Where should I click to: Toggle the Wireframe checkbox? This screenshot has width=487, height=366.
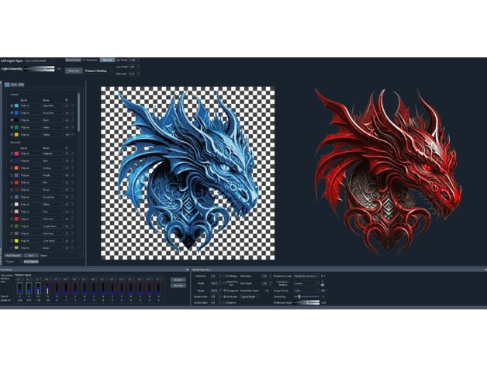85,60
